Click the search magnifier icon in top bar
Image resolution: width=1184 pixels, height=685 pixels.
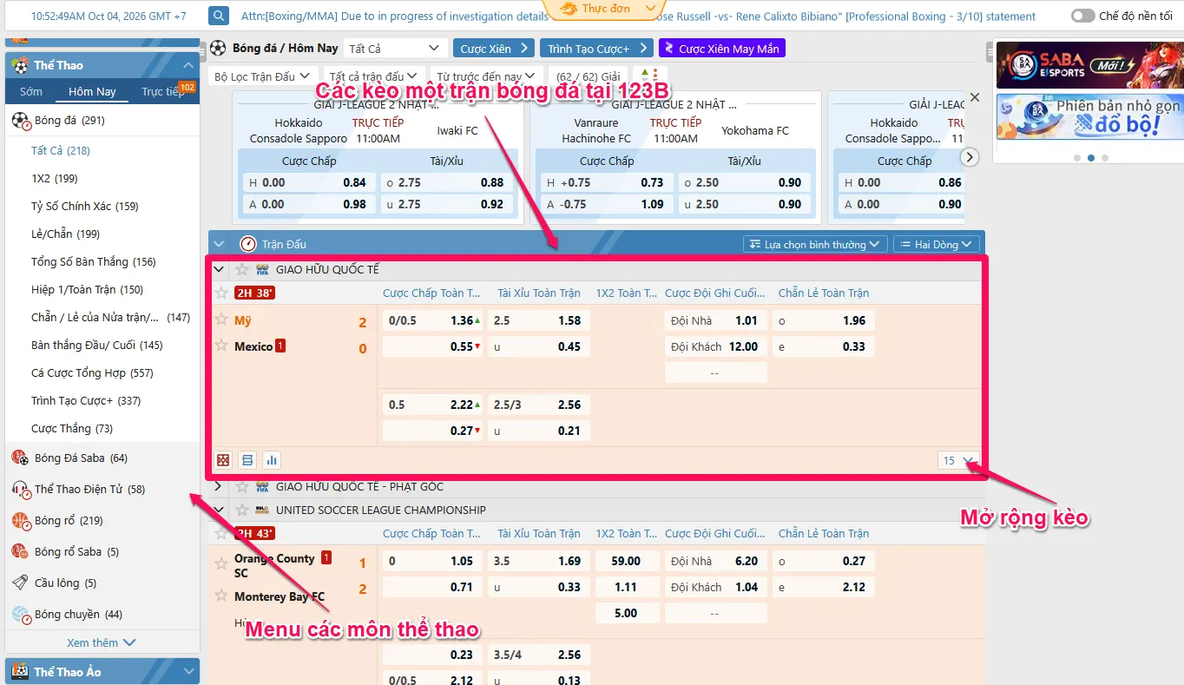pos(219,16)
